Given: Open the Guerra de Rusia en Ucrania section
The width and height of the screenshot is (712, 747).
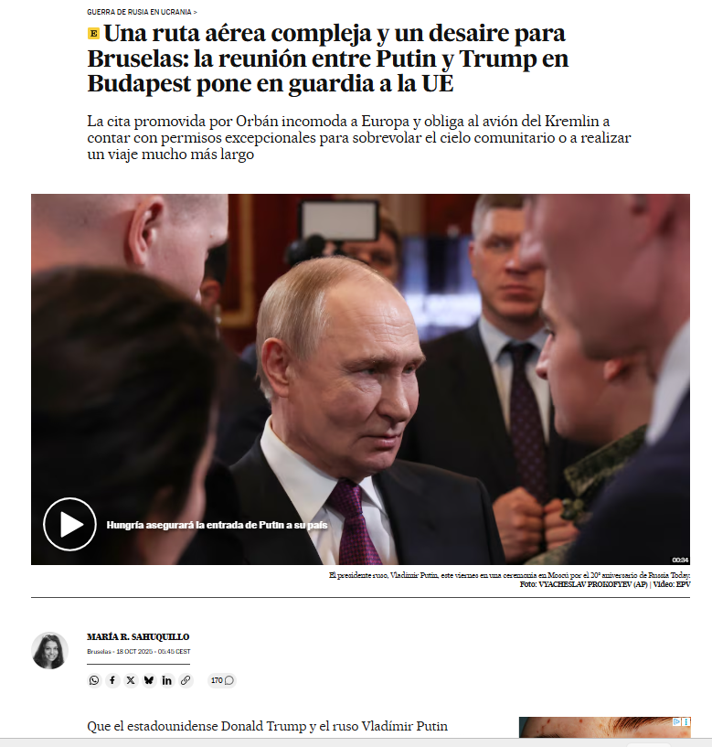Looking at the screenshot, I should (x=142, y=12).
